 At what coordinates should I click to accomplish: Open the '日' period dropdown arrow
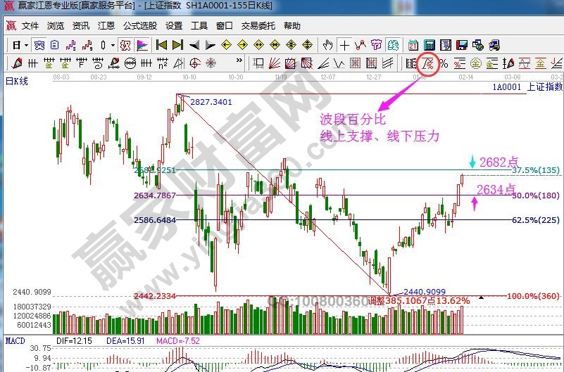26,45
